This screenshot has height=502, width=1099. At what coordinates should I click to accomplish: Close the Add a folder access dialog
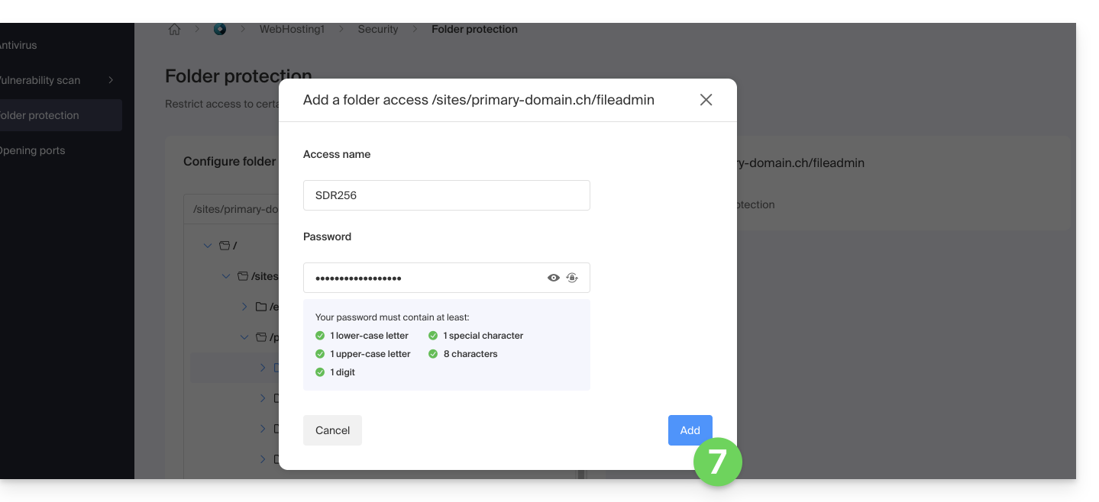(706, 100)
